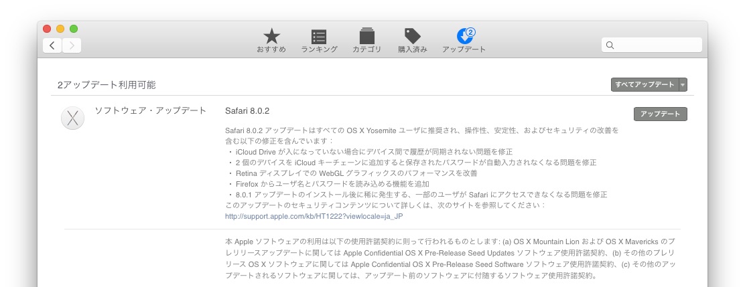Click the Firefox password import bullet line
Image resolution: width=745 pixels, height=287 pixels.
tap(328, 183)
